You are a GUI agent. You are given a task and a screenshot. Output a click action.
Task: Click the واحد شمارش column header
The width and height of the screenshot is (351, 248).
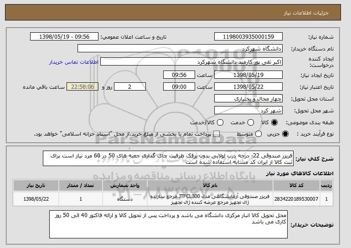click(x=125, y=186)
